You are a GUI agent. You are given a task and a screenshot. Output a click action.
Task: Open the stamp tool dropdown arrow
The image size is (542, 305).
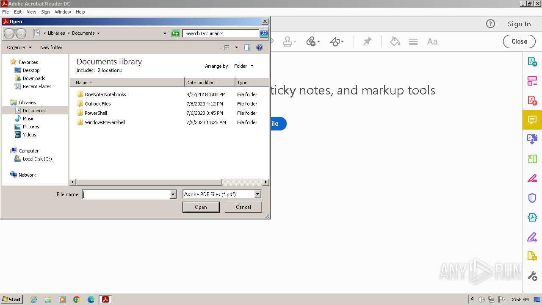coord(295,42)
